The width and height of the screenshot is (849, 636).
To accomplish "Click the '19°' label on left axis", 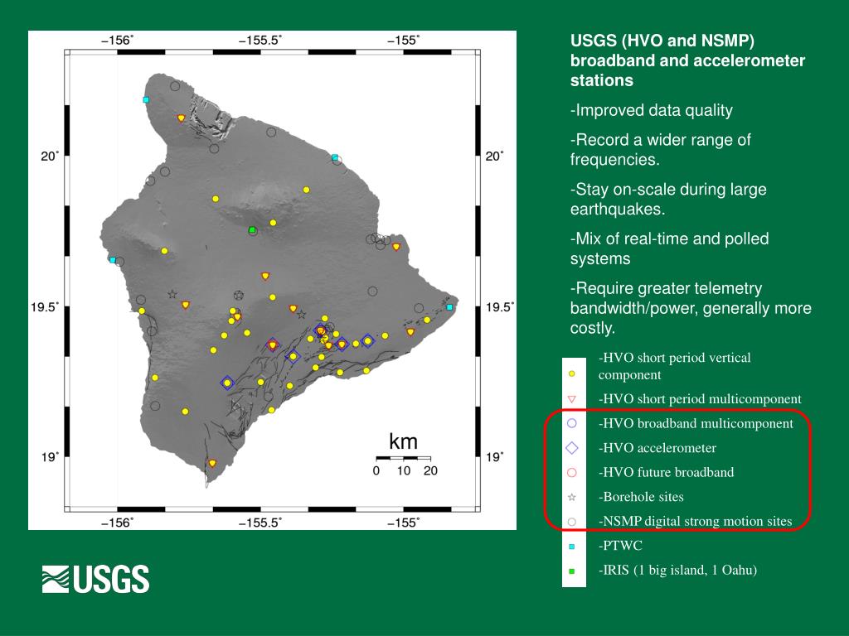I will [50, 457].
